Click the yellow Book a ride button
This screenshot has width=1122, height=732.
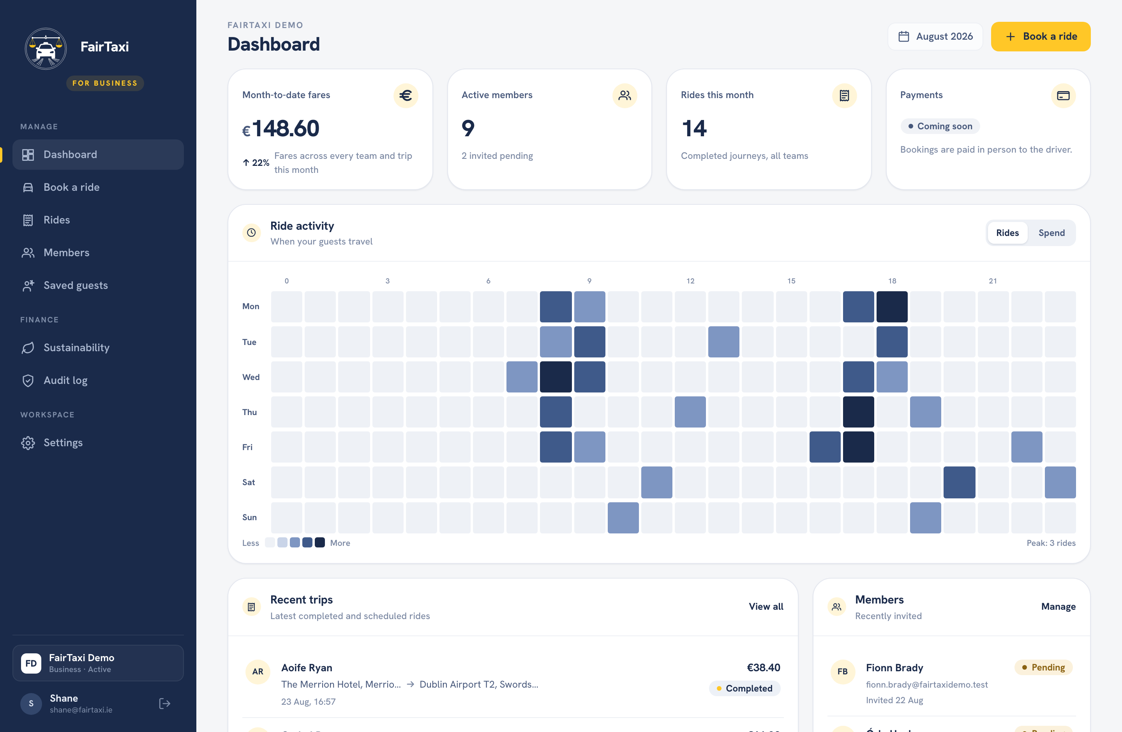point(1041,36)
